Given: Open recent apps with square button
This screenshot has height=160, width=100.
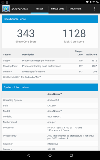Looking at the screenshot, I should point(71,155).
